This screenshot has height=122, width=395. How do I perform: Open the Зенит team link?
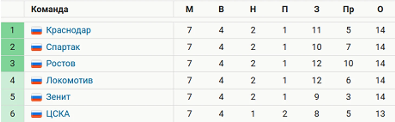pyautogui.click(x=58, y=97)
